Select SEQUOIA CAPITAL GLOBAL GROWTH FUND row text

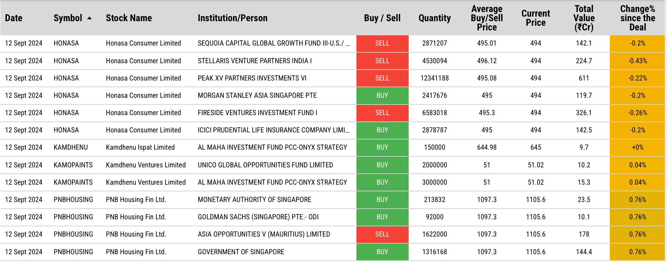(274, 43)
